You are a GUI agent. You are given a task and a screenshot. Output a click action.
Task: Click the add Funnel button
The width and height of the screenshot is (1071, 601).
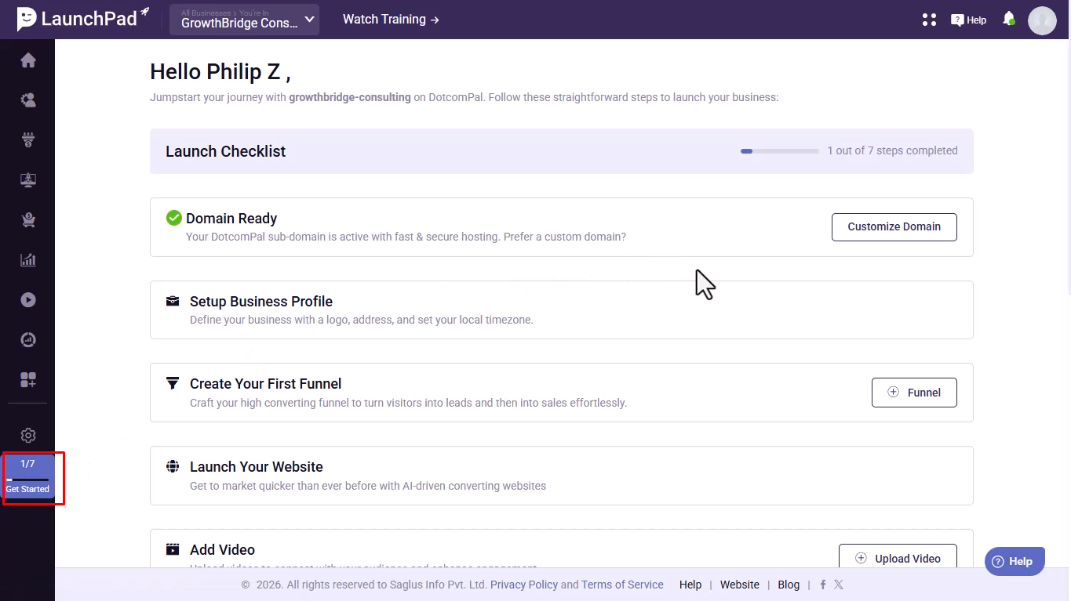tap(914, 393)
